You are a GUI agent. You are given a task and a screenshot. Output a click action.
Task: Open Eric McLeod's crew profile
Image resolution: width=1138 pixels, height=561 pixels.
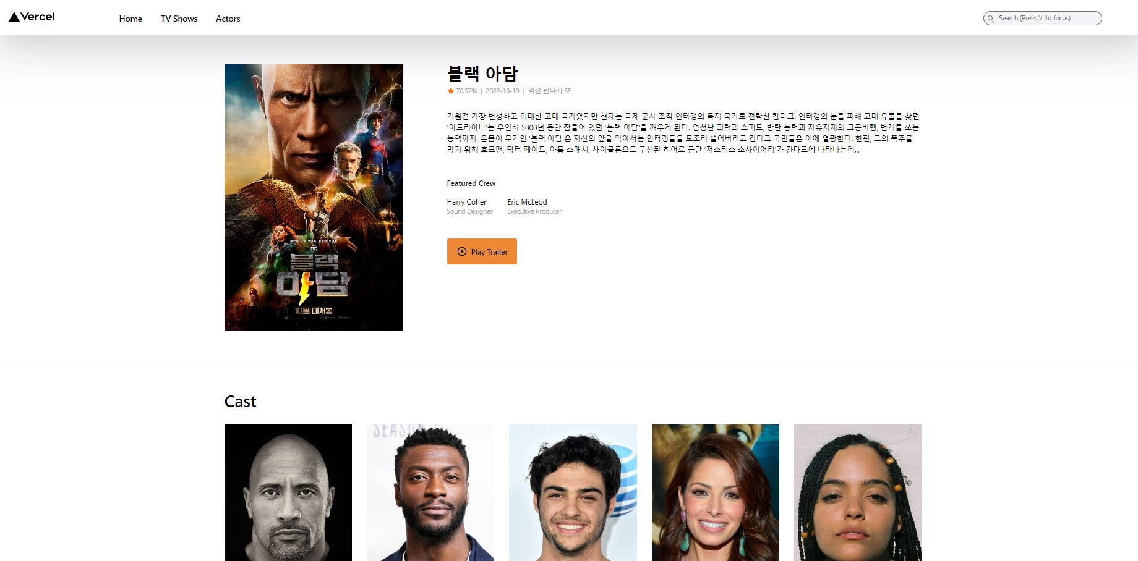[x=527, y=202]
